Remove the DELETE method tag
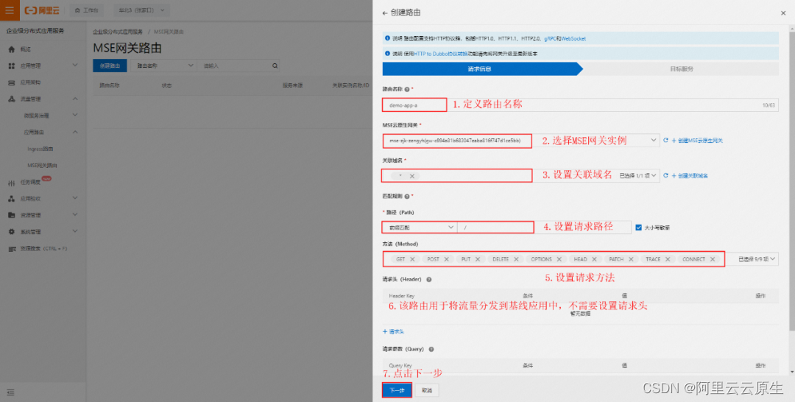Screen dimensions: 795x402 pyautogui.click(x=516, y=259)
